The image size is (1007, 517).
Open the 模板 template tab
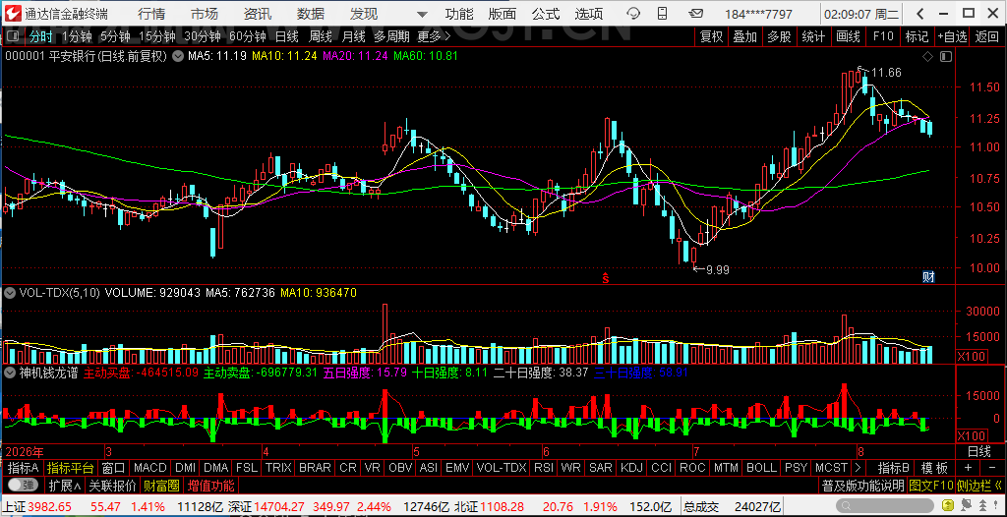pyautogui.click(x=934, y=468)
